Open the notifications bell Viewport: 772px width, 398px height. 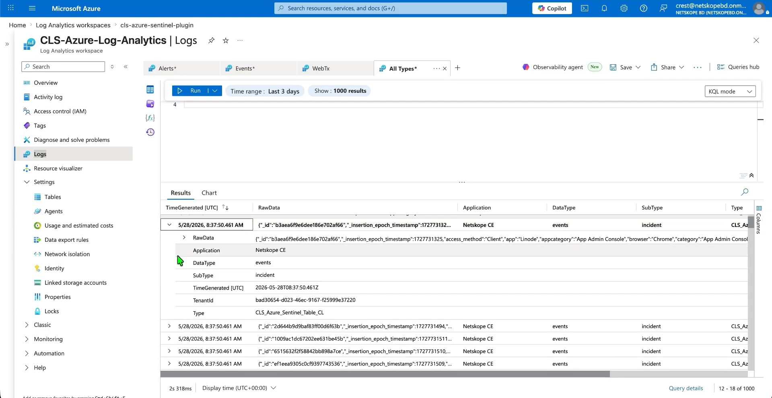click(x=604, y=8)
